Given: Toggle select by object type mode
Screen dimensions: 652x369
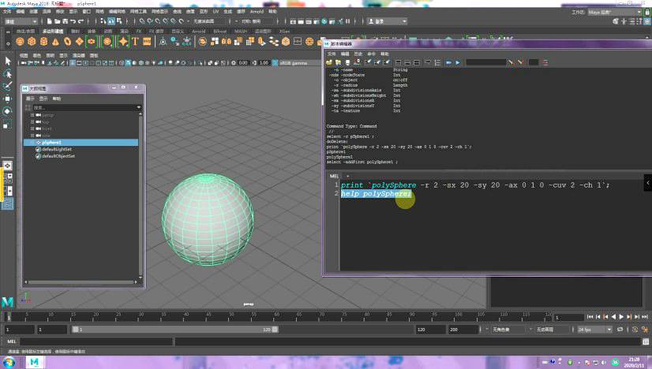Looking at the screenshot, I should coord(111,20).
